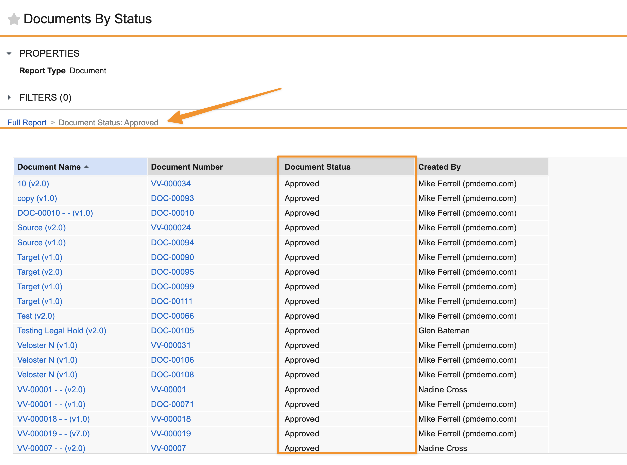The height and width of the screenshot is (465, 627).
Task: Click the Document Status column header
Action: [x=318, y=167]
